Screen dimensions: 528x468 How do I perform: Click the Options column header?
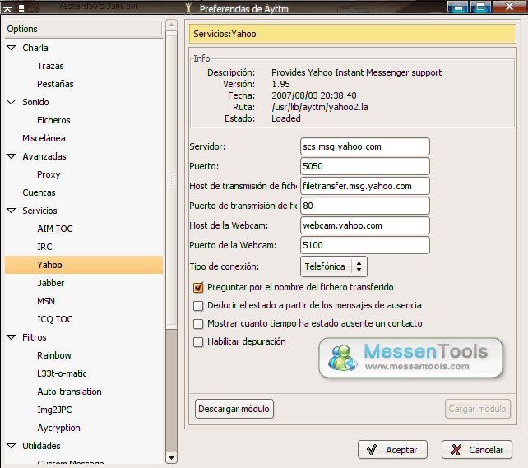coord(84,29)
